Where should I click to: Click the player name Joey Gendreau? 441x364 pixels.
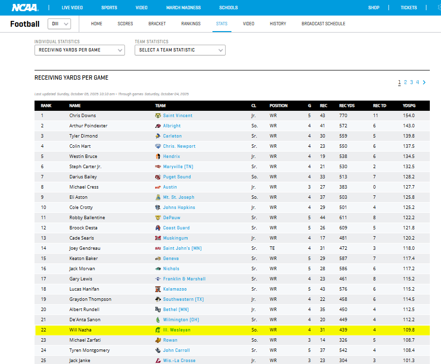pyautogui.click(x=85, y=248)
